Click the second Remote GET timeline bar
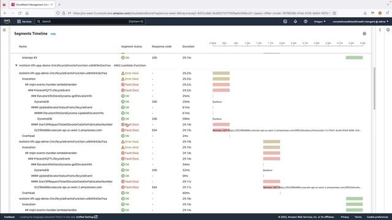392x220 pixels. click(271, 188)
